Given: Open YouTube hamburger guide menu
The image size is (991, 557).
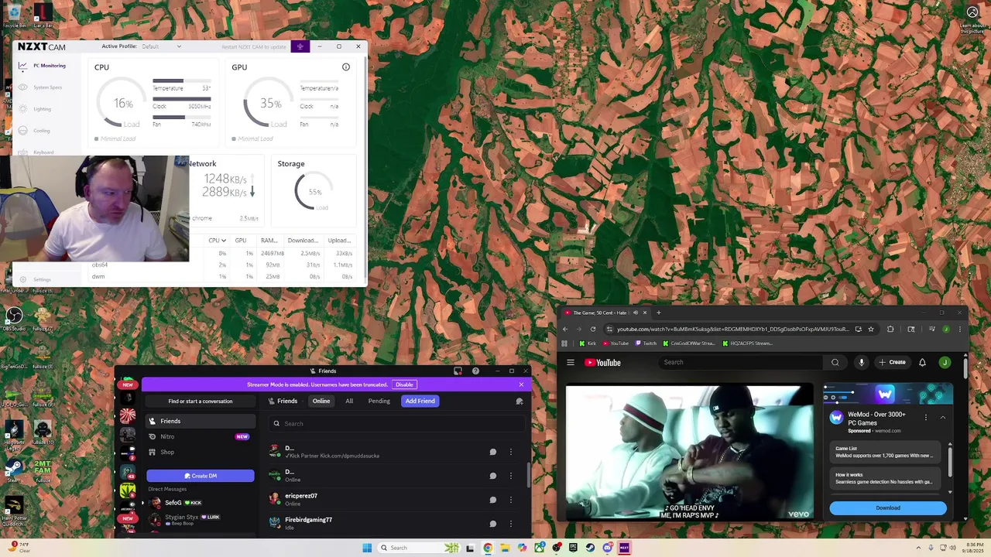Looking at the screenshot, I should click(x=571, y=362).
